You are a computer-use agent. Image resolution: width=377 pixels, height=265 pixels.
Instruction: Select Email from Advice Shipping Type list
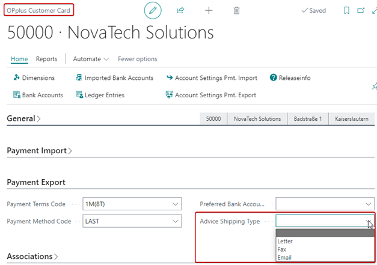(285, 258)
